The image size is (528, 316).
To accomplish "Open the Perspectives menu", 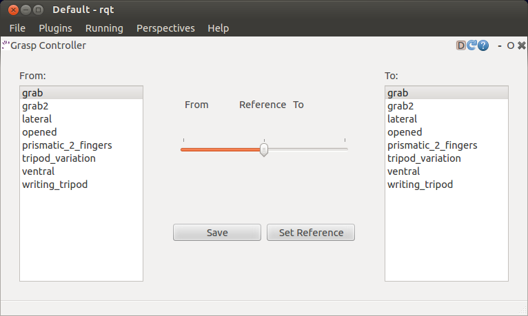I will pos(165,28).
